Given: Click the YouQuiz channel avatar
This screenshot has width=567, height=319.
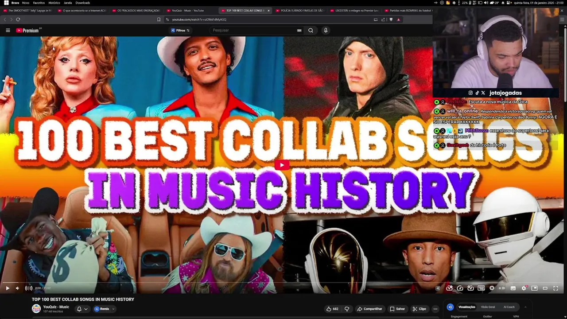Looking at the screenshot, I should click(36, 309).
